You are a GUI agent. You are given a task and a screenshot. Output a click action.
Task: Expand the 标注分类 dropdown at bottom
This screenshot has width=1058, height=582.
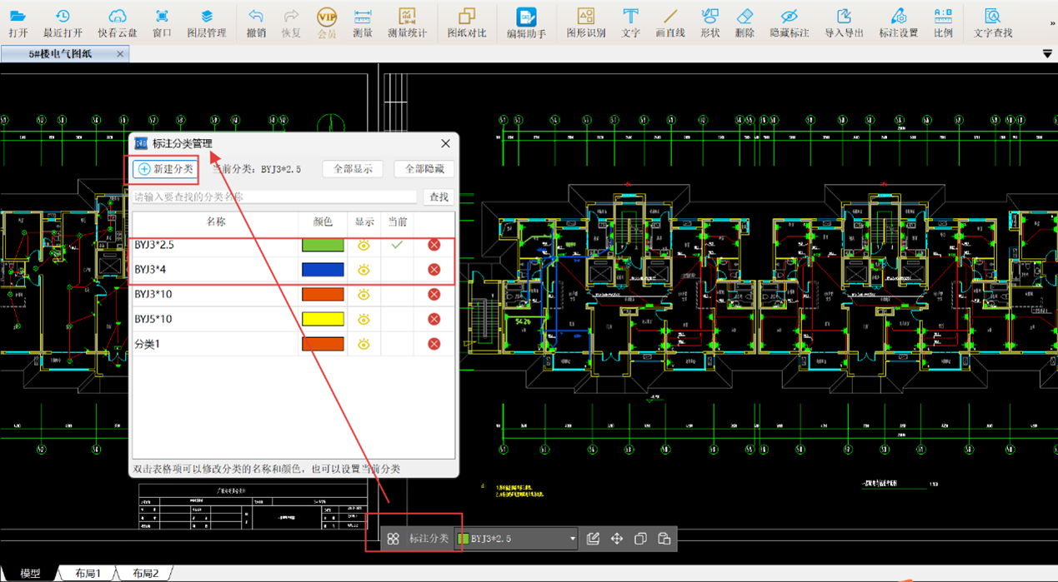(x=572, y=539)
